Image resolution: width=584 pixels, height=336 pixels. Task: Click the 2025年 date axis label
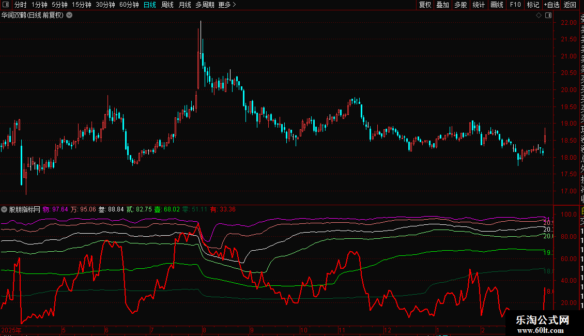(x=11, y=330)
